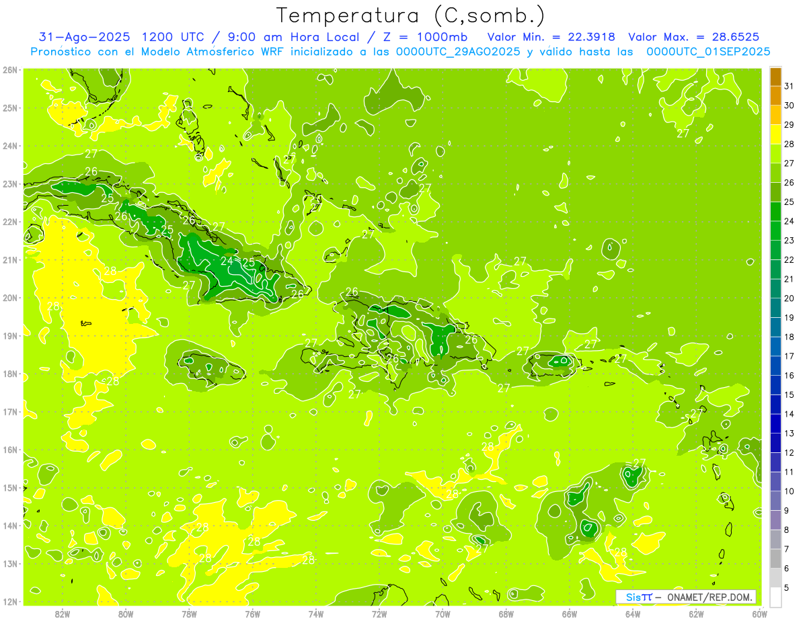Pick the teal swatch between 19 and 20
The height and width of the screenshot is (623, 807).
[x=775, y=308]
